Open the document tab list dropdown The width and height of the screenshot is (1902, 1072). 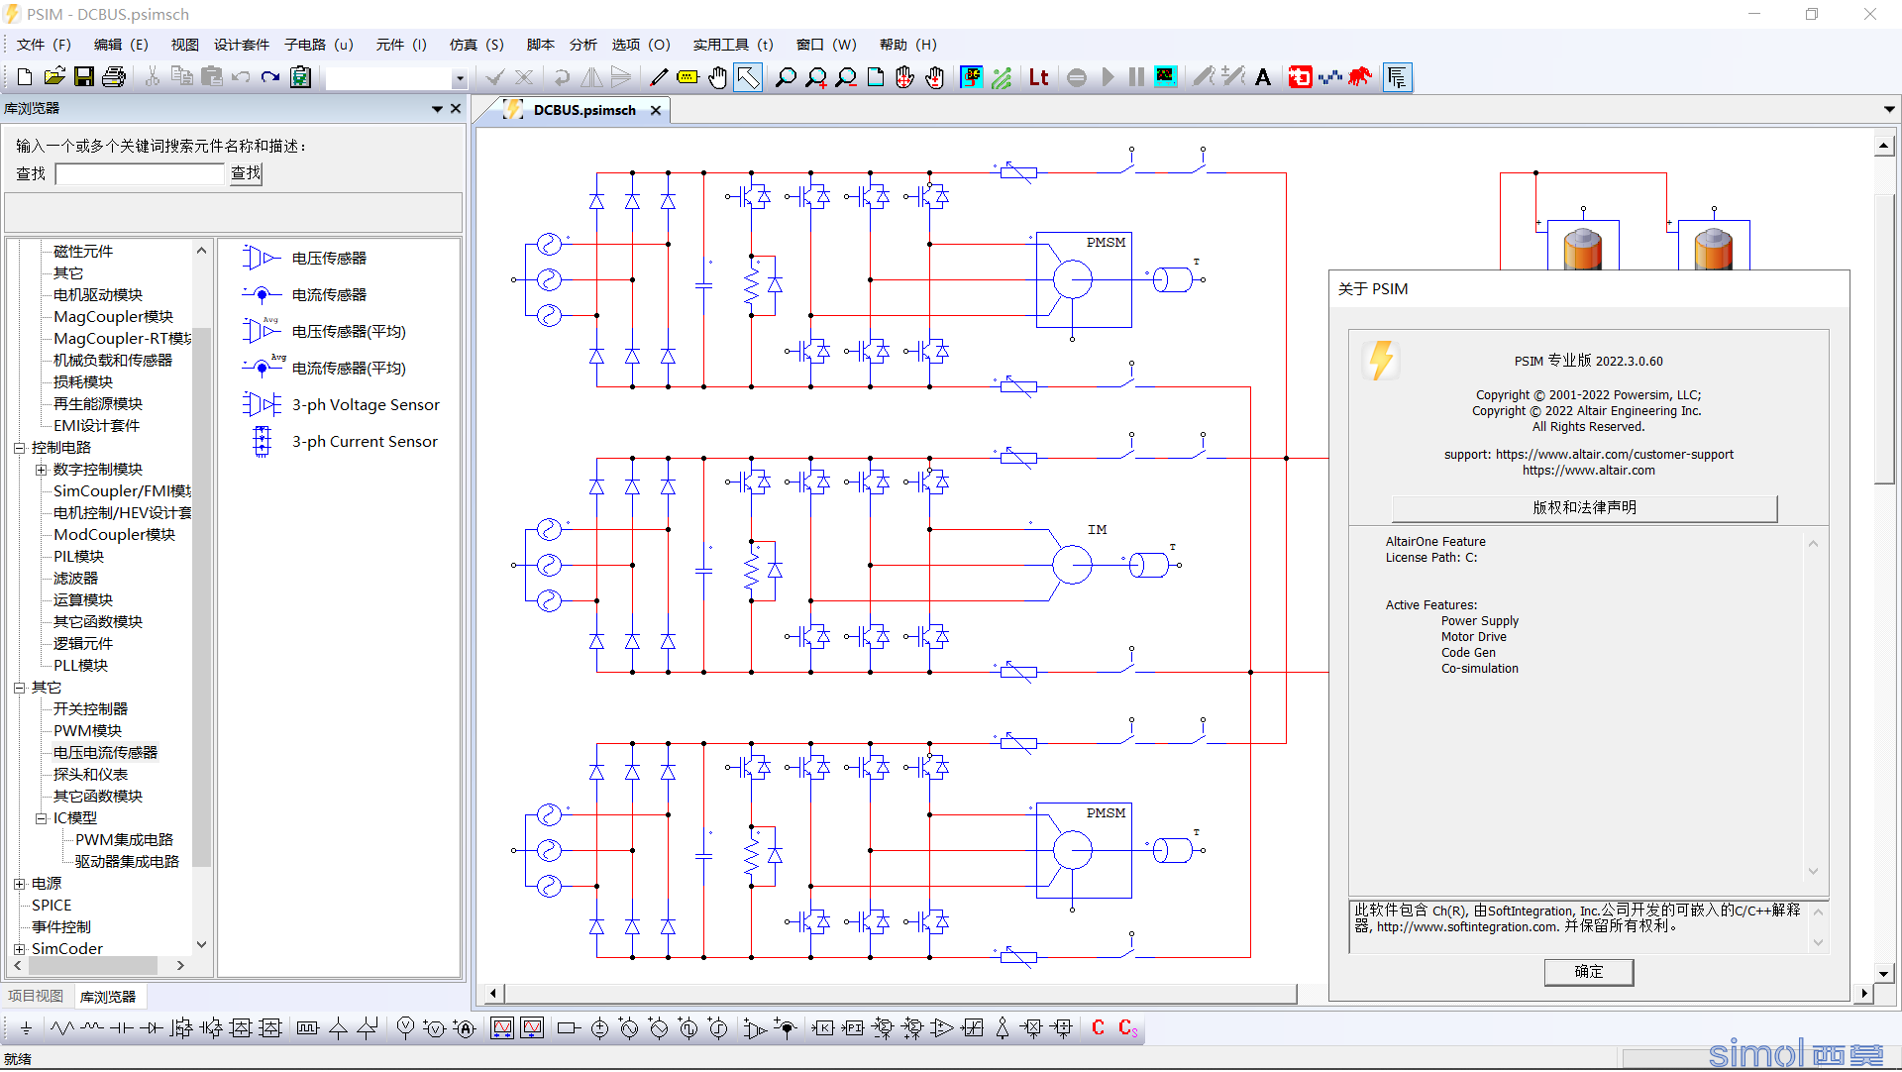1889,110
